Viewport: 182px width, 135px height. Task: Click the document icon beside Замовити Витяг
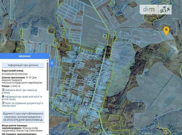tap(3, 90)
